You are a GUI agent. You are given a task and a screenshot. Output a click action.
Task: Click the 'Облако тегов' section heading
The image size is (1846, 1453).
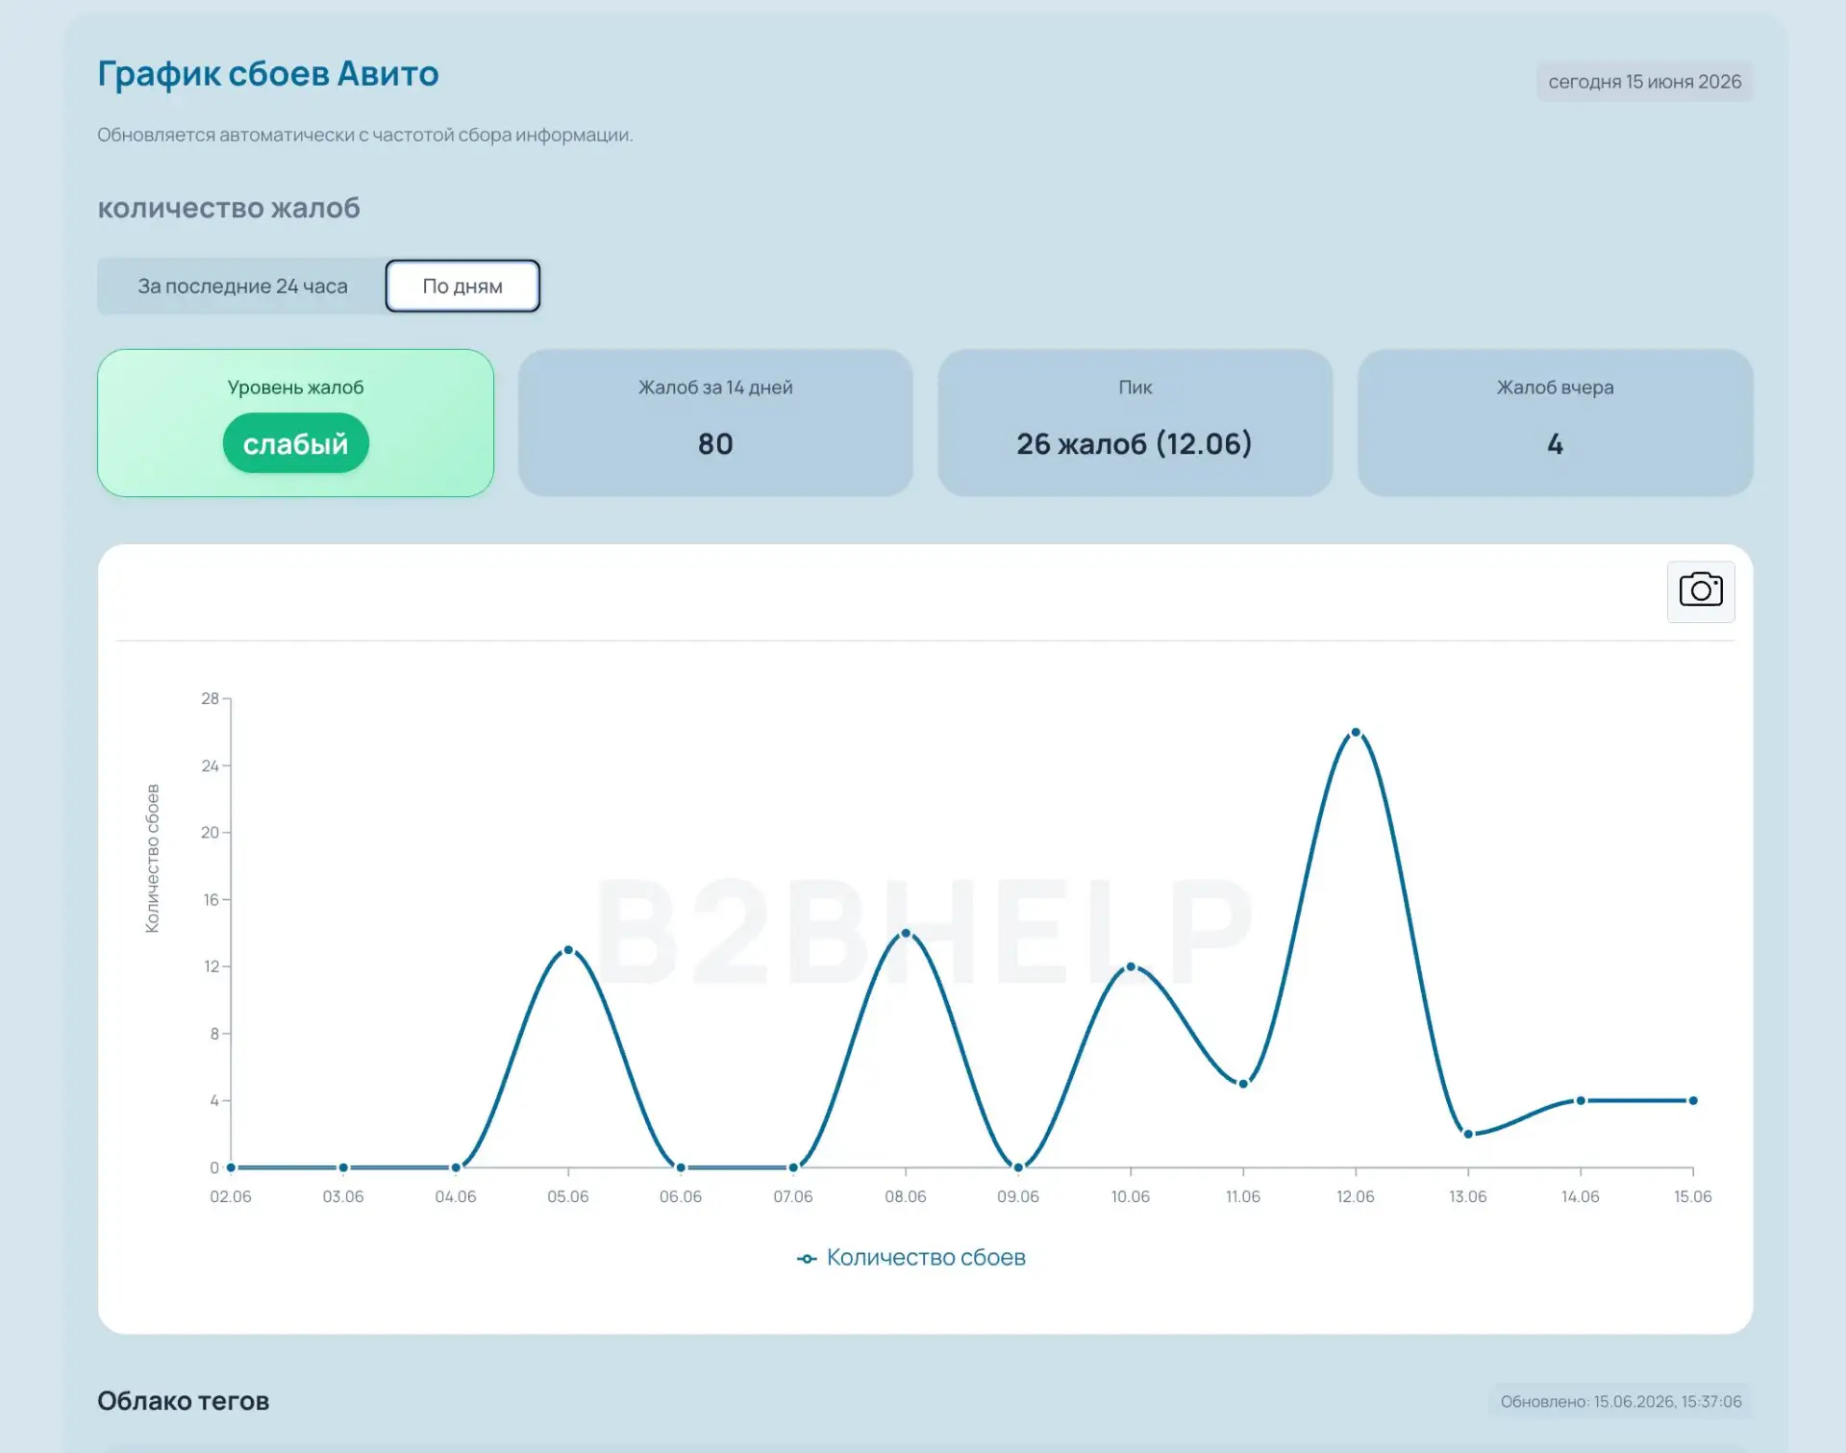(184, 1401)
